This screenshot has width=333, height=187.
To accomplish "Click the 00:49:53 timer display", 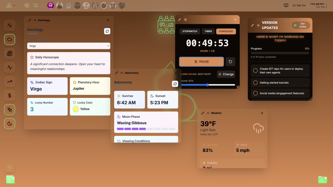I will [x=207, y=43].
